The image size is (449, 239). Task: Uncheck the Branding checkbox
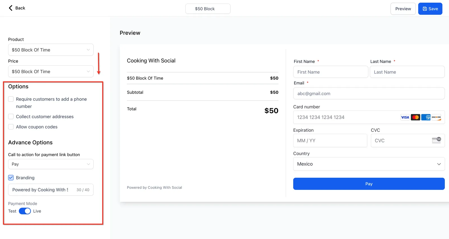tap(11, 178)
